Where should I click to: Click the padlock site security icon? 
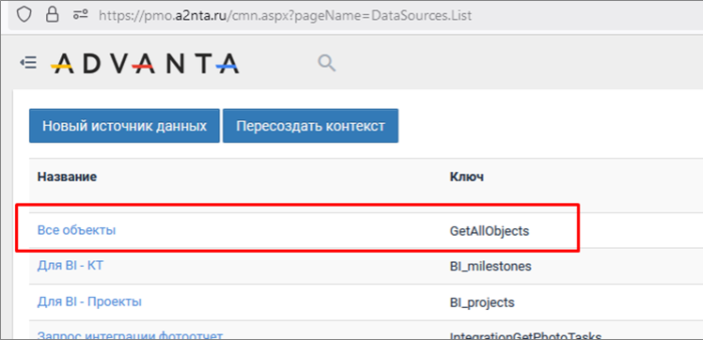(53, 15)
